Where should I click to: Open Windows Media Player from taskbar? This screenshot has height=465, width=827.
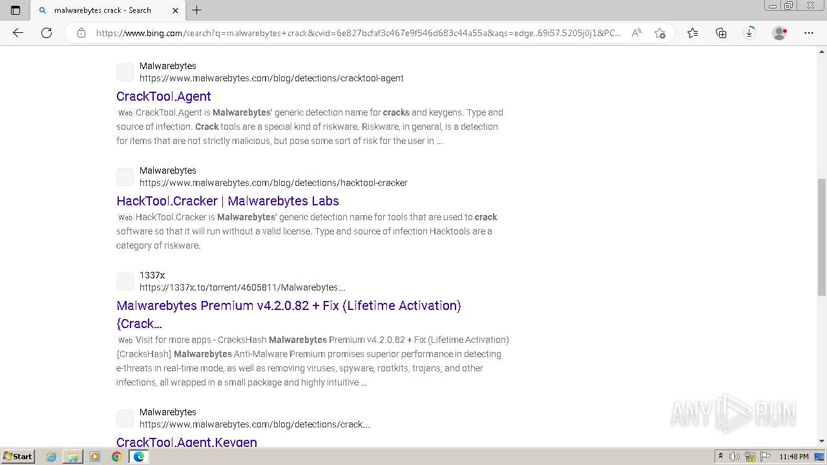[x=95, y=457]
